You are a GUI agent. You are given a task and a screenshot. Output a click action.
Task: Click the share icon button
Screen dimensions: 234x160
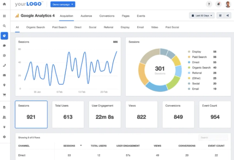tap(228, 15)
